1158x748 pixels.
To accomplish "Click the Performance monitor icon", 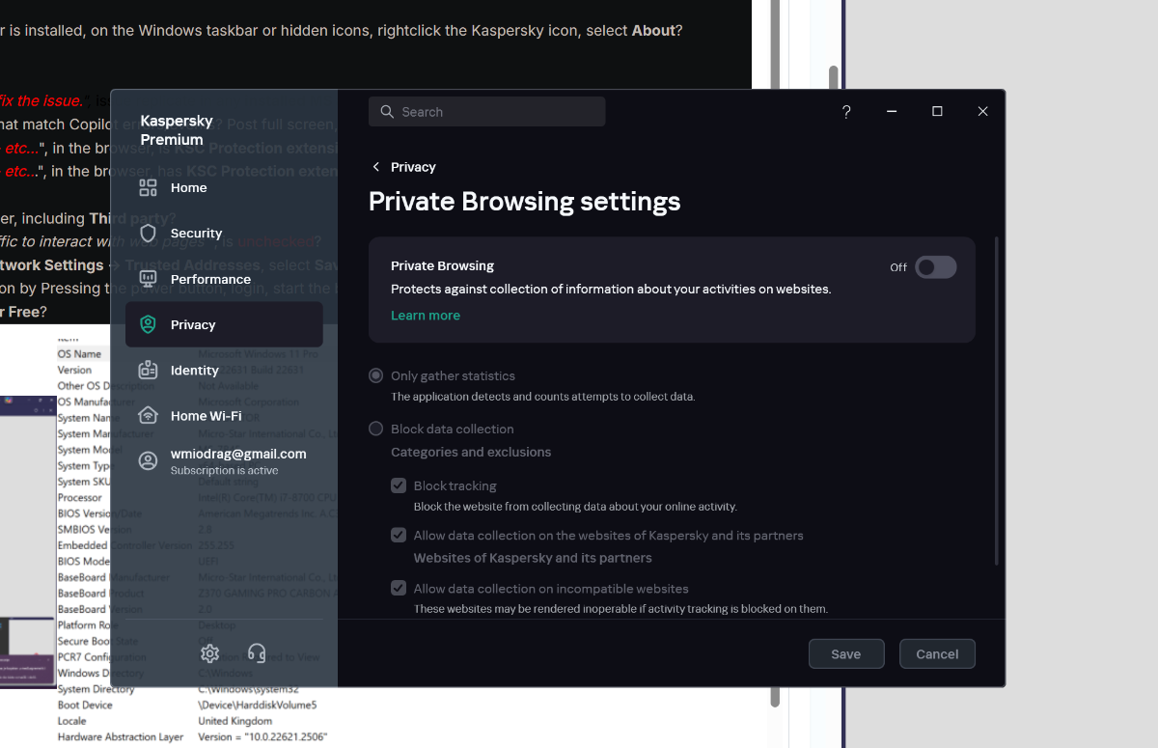I will click(x=148, y=279).
